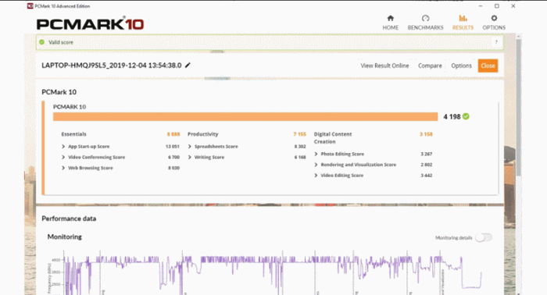The width and height of the screenshot is (547, 295).
Task: Click the pencil icon to rename result
Action: [x=188, y=65]
